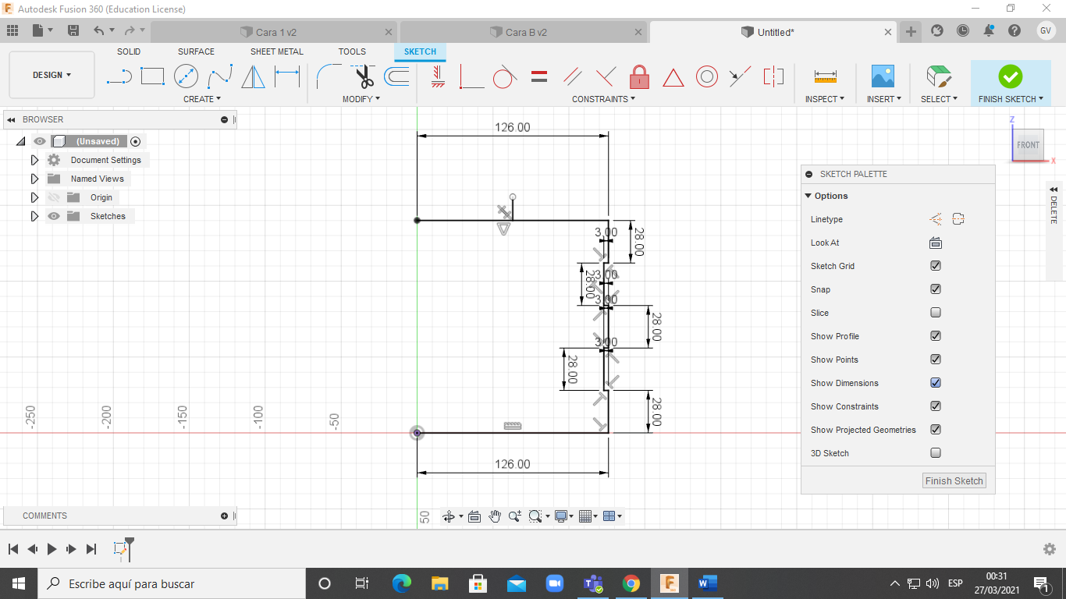Toggle the 3D Sketch checkbox

coord(936,453)
